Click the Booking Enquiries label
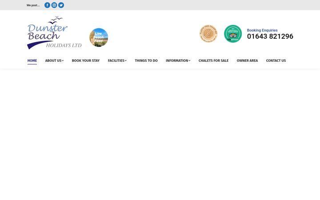This screenshot has width=320, height=200. [x=262, y=30]
